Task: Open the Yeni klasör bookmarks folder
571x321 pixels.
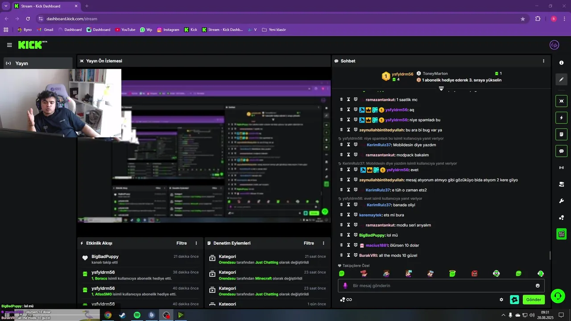Action: click(x=274, y=30)
